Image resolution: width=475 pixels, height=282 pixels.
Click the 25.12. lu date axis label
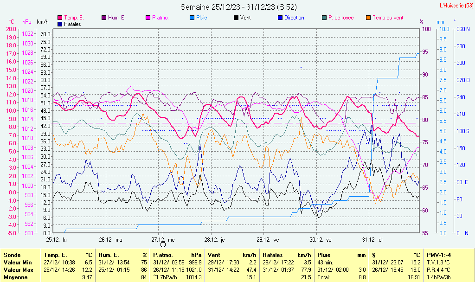(x=56, y=240)
